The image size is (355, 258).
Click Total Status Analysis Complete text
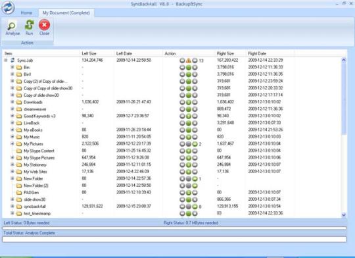29,233
